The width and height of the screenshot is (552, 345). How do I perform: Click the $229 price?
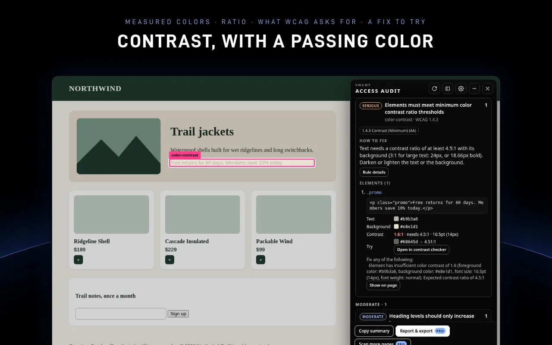coord(171,249)
